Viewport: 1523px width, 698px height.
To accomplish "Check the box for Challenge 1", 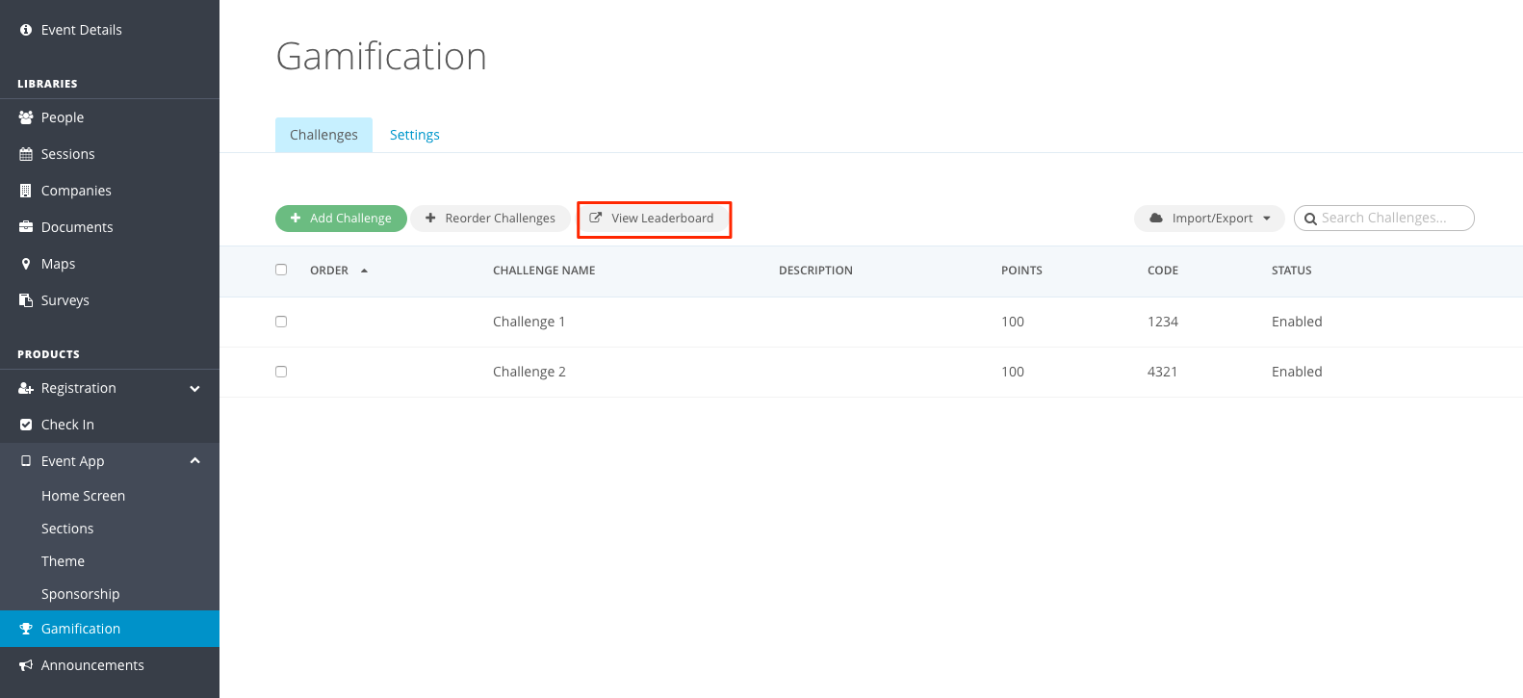I will 281,322.
